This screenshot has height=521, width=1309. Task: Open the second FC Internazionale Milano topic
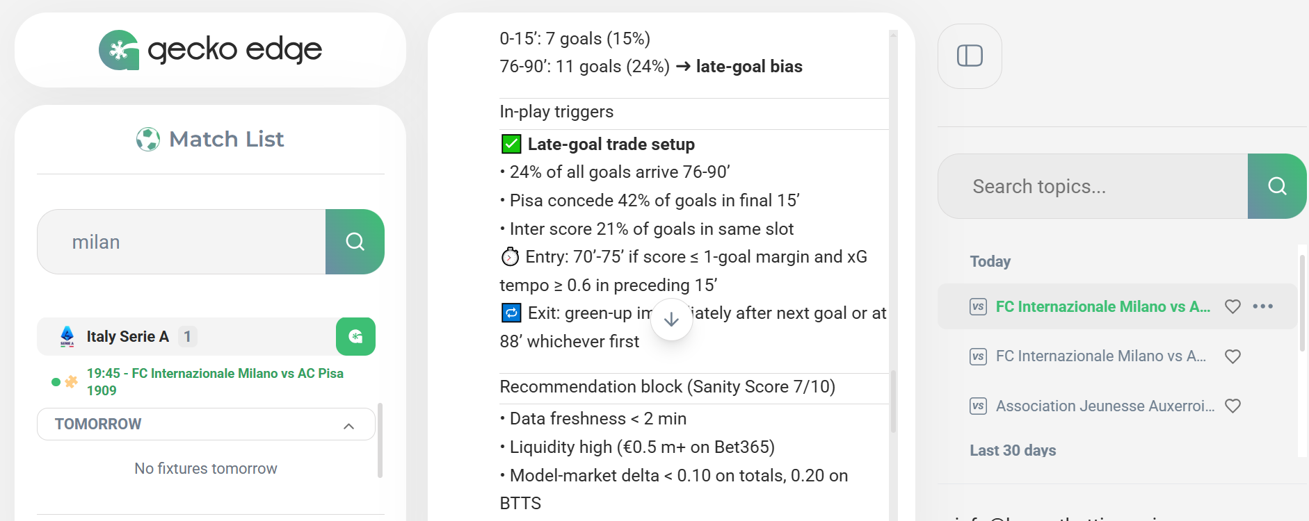tap(1100, 356)
